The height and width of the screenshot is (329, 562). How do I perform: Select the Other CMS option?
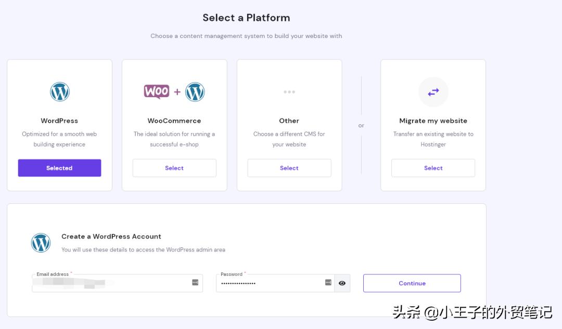[x=289, y=168]
